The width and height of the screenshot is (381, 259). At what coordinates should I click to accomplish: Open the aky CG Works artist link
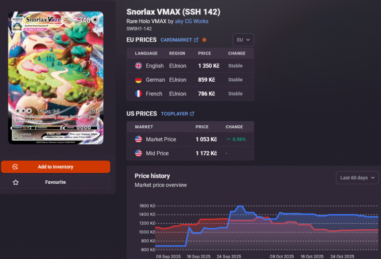pyautogui.click(x=191, y=21)
